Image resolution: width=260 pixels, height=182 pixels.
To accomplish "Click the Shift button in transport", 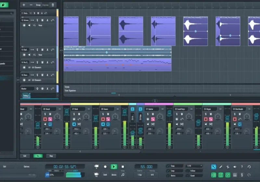I will point(105,175).
